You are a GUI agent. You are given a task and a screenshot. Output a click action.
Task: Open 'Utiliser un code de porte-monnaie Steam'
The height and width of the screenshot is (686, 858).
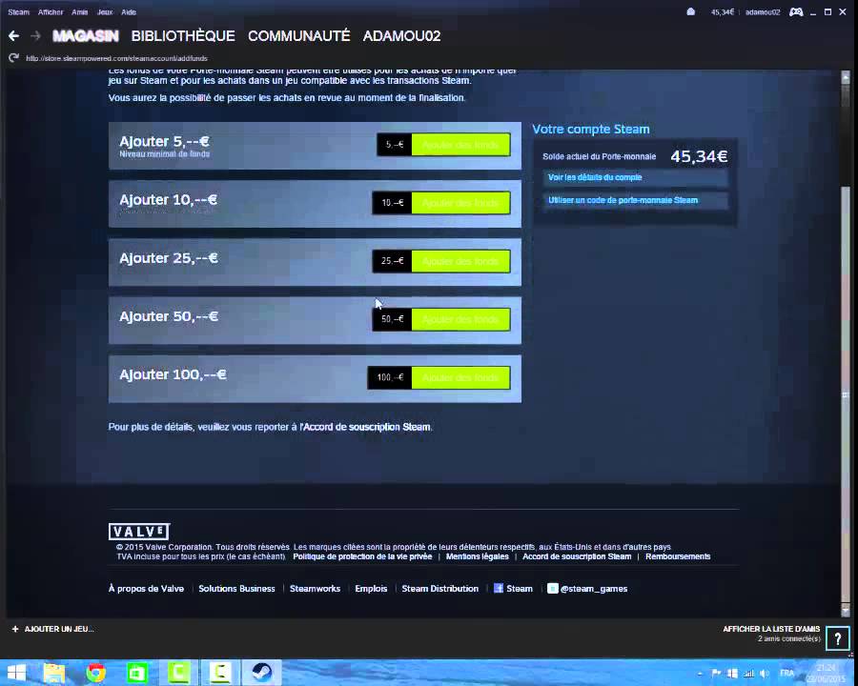(x=635, y=200)
